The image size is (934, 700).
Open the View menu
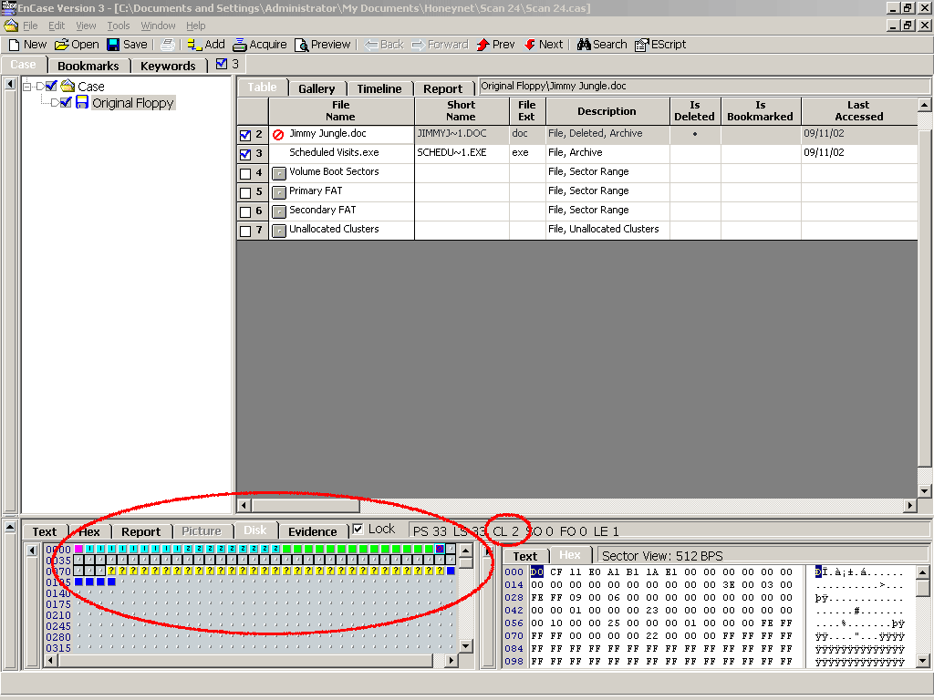[x=86, y=26]
